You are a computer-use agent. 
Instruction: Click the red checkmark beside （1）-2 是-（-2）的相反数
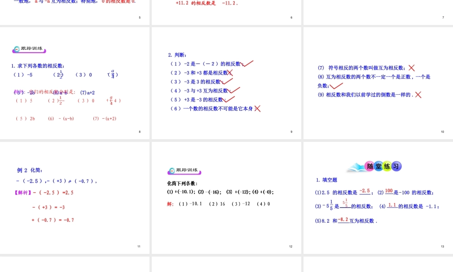click(x=247, y=63)
